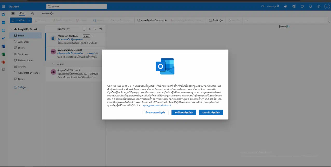Screen dimensions: 331x167
Task: Open the Conversation Histo... folder
Action: click(x=25, y=73)
